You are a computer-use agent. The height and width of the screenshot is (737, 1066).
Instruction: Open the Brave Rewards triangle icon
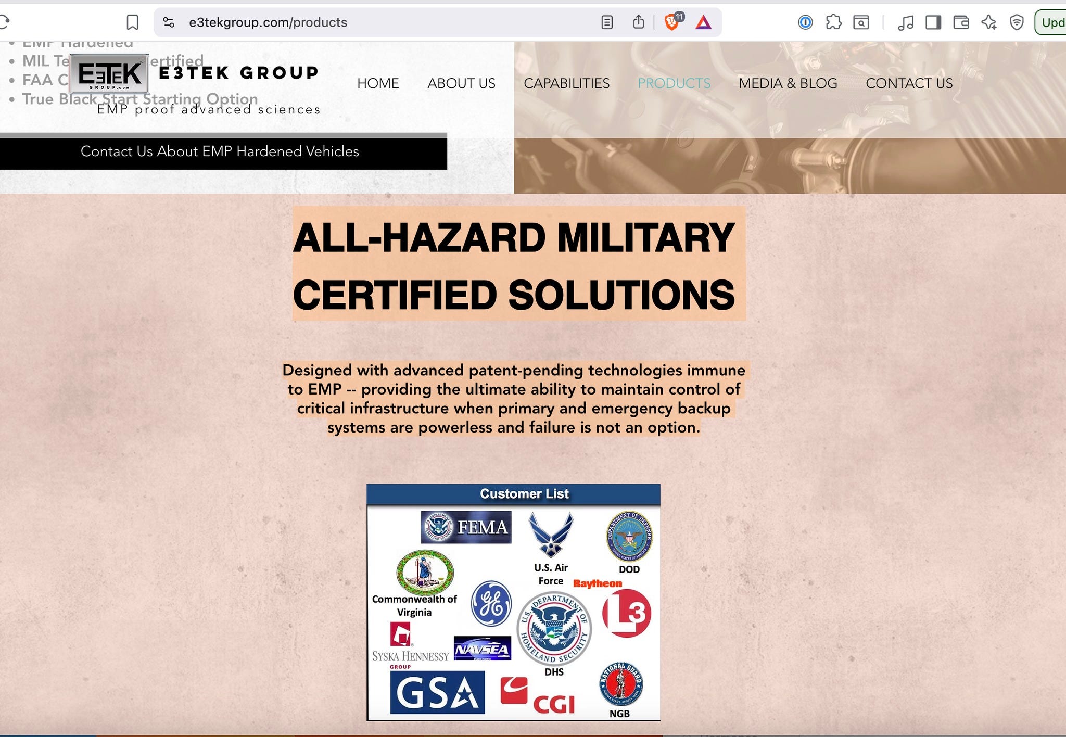pyautogui.click(x=703, y=22)
